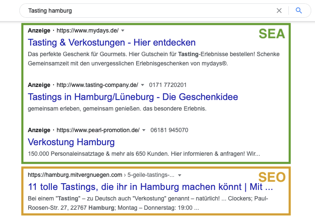Open 'Tasting & Verkostungen - Hier entdecken' ad
The width and height of the screenshot is (315, 222).
[111, 43]
